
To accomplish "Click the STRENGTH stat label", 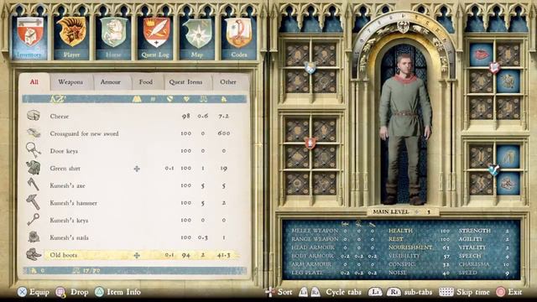I will [475, 231].
